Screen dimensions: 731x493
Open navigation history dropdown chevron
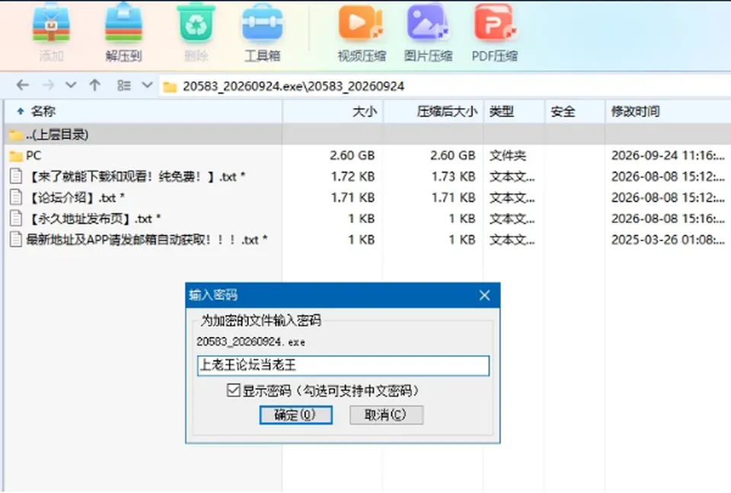71,85
